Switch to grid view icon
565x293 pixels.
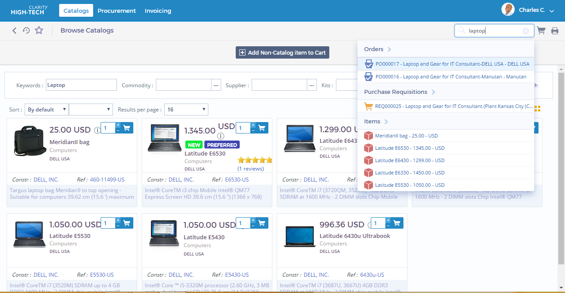(537, 109)
